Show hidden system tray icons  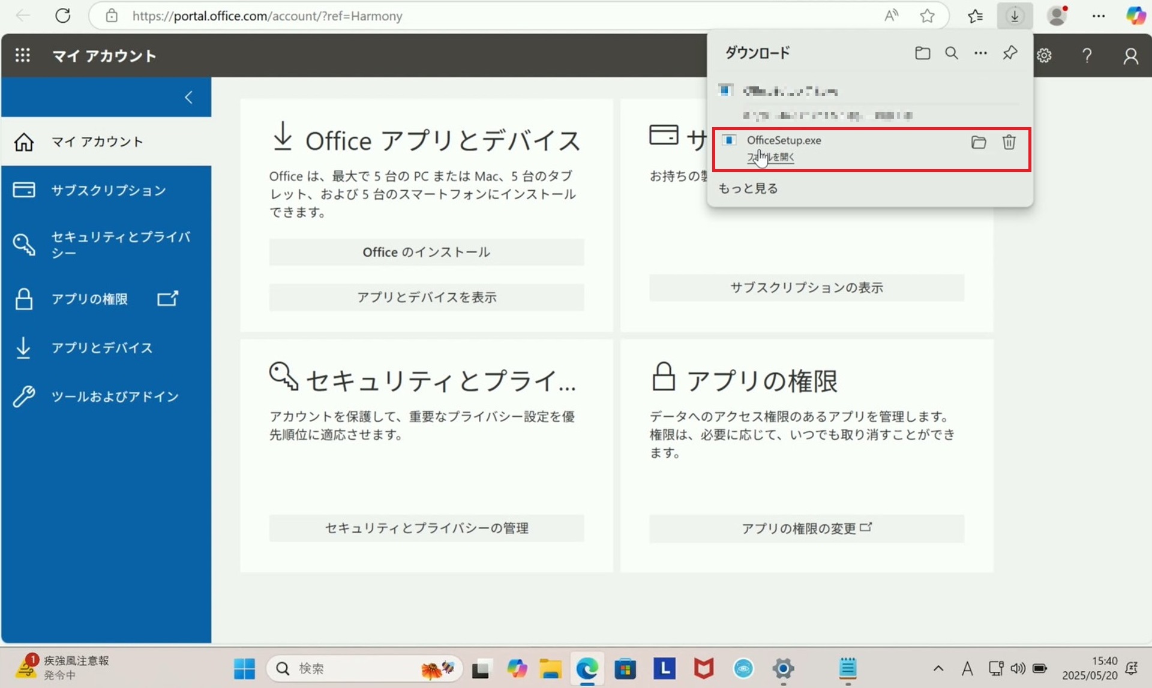[938, 668]
